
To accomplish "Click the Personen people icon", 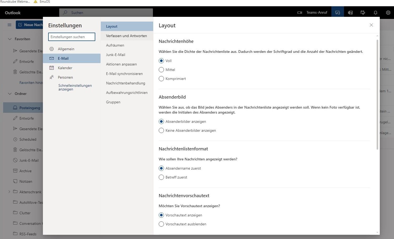I will [52, 77].
